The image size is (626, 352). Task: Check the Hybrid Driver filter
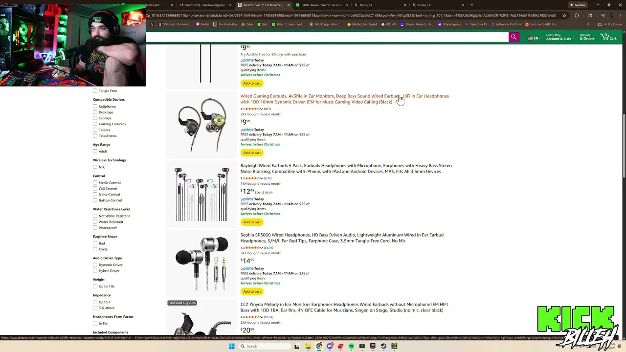(x=95, y=270)
